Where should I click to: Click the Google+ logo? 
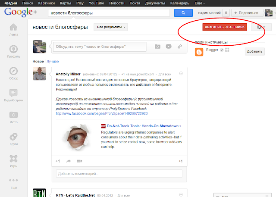20,12
